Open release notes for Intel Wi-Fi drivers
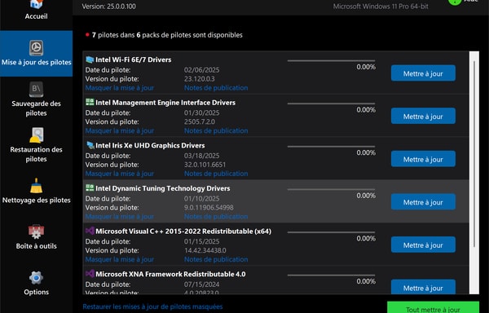The height and width of the screenshot is (313, 489). tap(216, 88)
